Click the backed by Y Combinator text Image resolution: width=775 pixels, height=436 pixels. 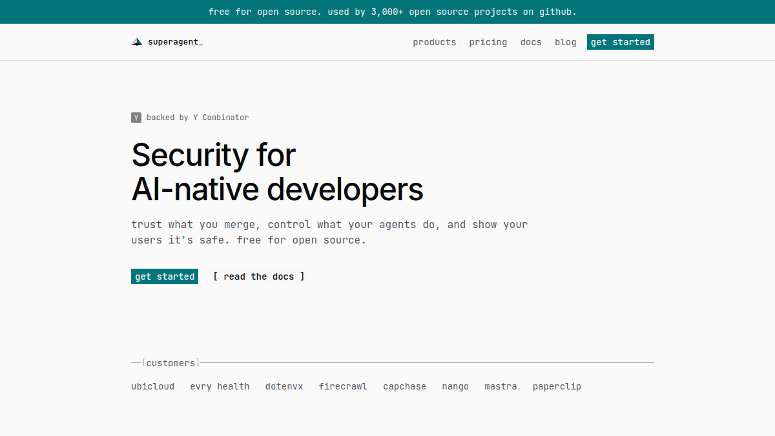(x=198, y=118)
